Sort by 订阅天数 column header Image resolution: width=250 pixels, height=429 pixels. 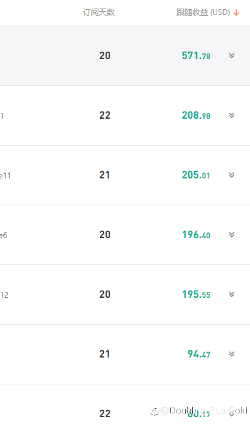(x=99, y=12)
